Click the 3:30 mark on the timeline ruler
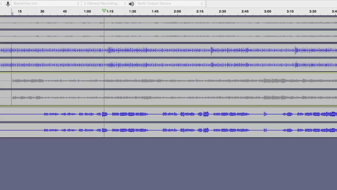The height and width of the screenshot is (190, 337). 313,11
